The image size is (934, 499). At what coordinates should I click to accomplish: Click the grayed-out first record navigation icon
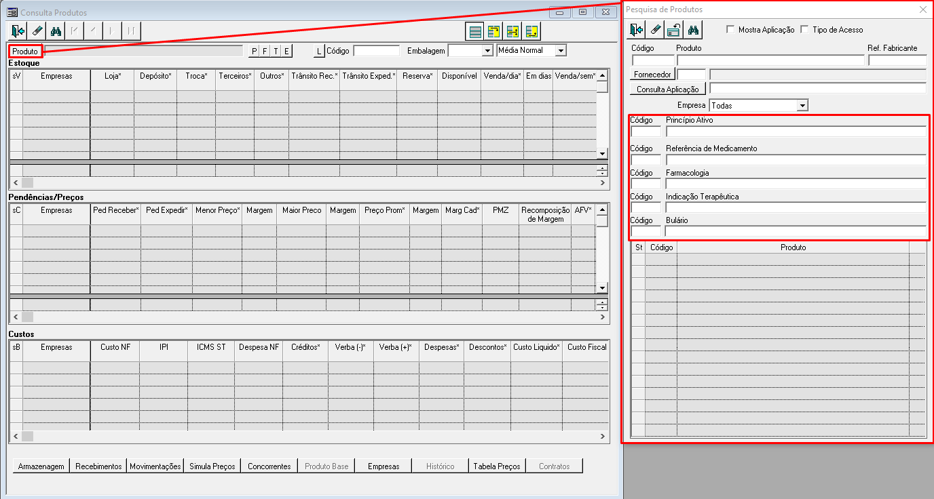tap(75, 31)
